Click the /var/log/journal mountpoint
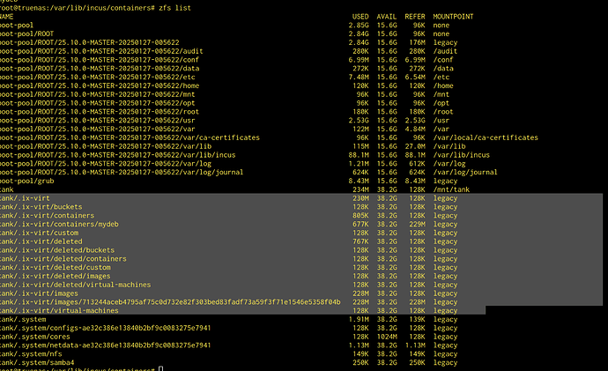 click(x=465, y=172)
